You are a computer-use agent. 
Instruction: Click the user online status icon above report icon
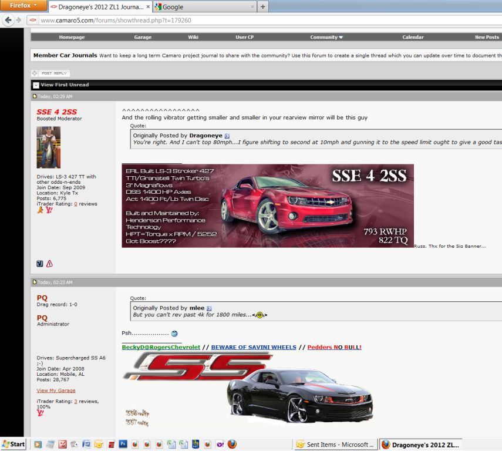(x=39, y=264)
